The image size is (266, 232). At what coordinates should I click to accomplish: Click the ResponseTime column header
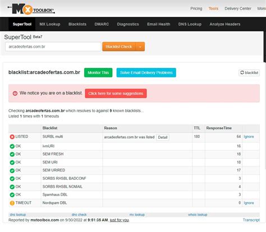tap(219, 128)
